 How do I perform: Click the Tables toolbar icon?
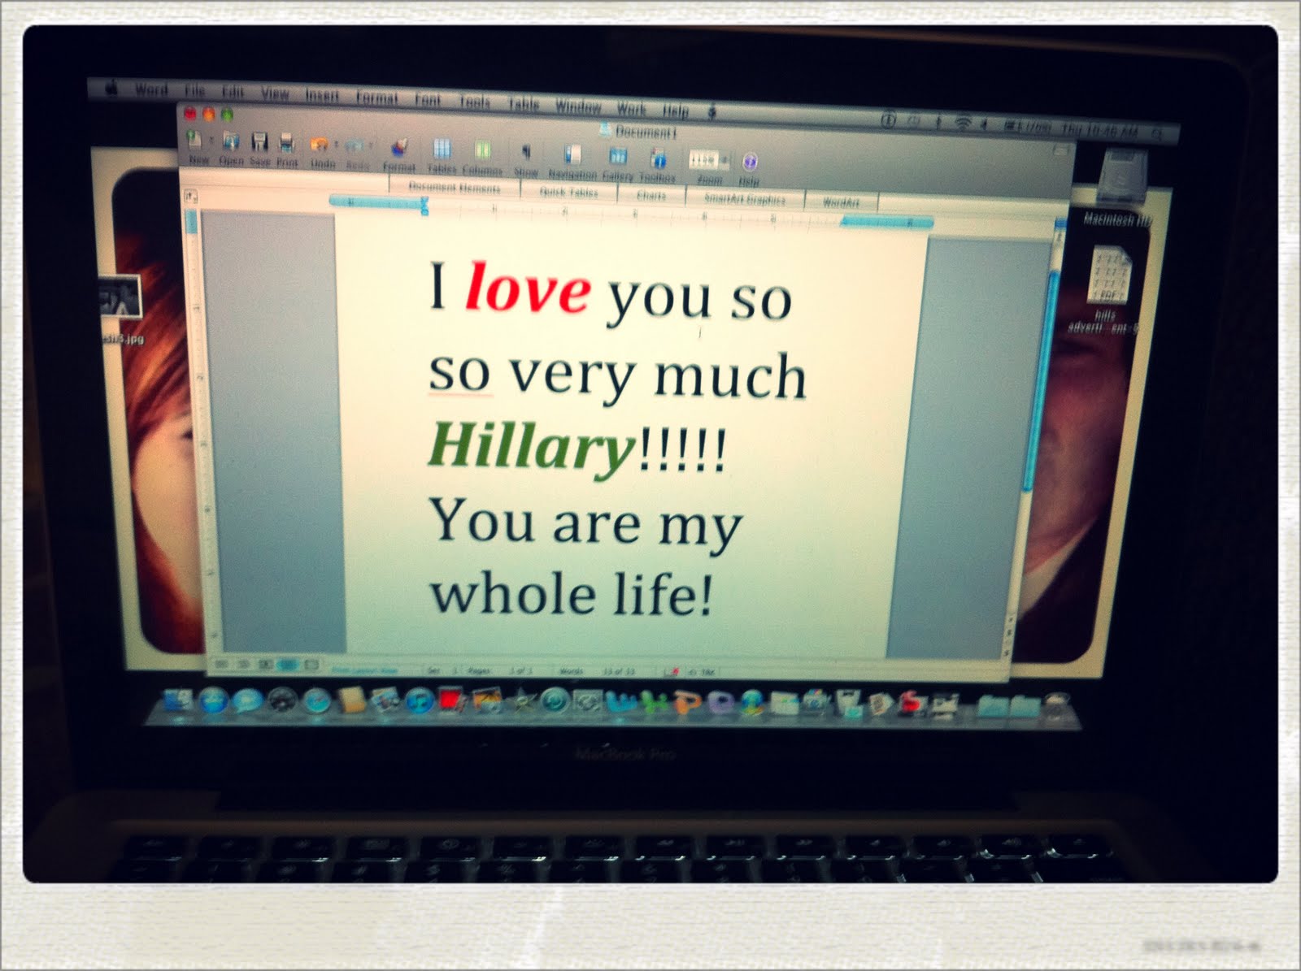click(442, 150)
